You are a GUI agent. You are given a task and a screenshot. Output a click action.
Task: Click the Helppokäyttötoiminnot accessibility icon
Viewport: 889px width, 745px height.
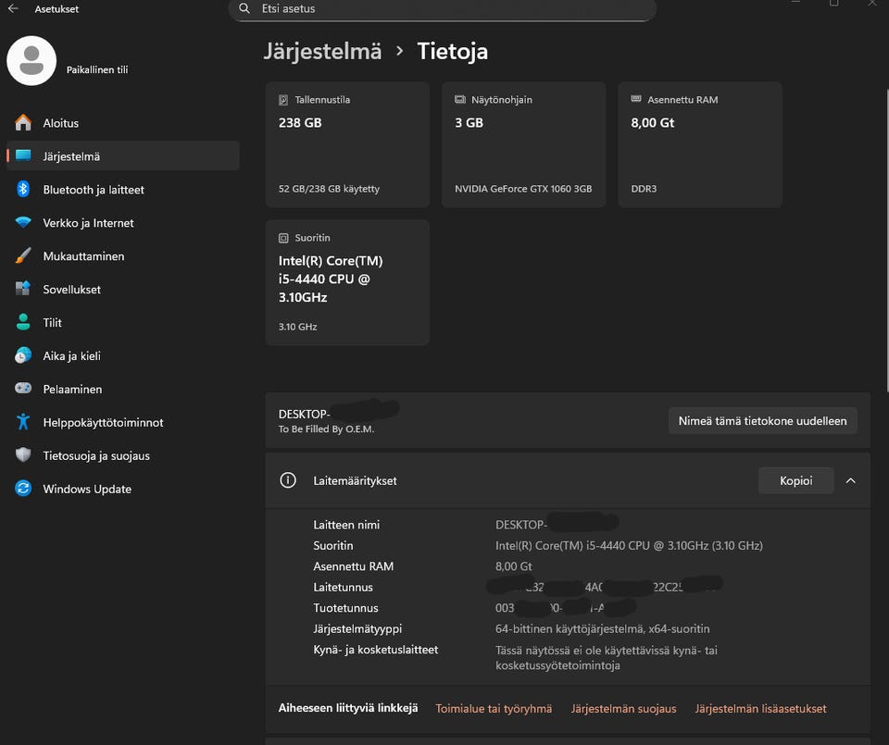pos(24,423)
